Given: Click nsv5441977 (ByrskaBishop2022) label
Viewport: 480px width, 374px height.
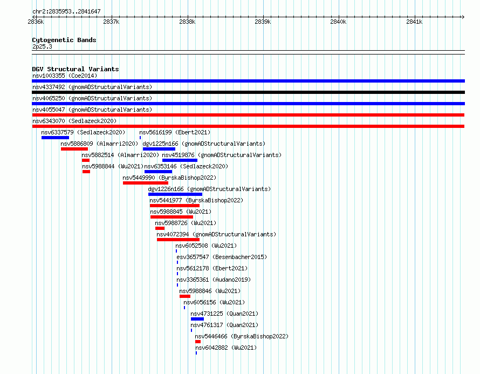Looking at the screenshot, I should coord(196,200).
